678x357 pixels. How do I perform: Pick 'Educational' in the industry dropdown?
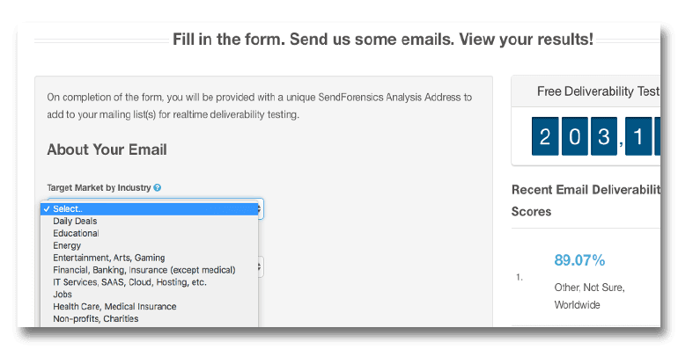[x=76, y=234]
